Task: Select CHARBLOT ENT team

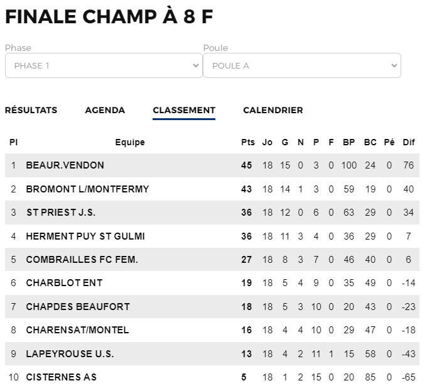Action: [x=64, y=283]
